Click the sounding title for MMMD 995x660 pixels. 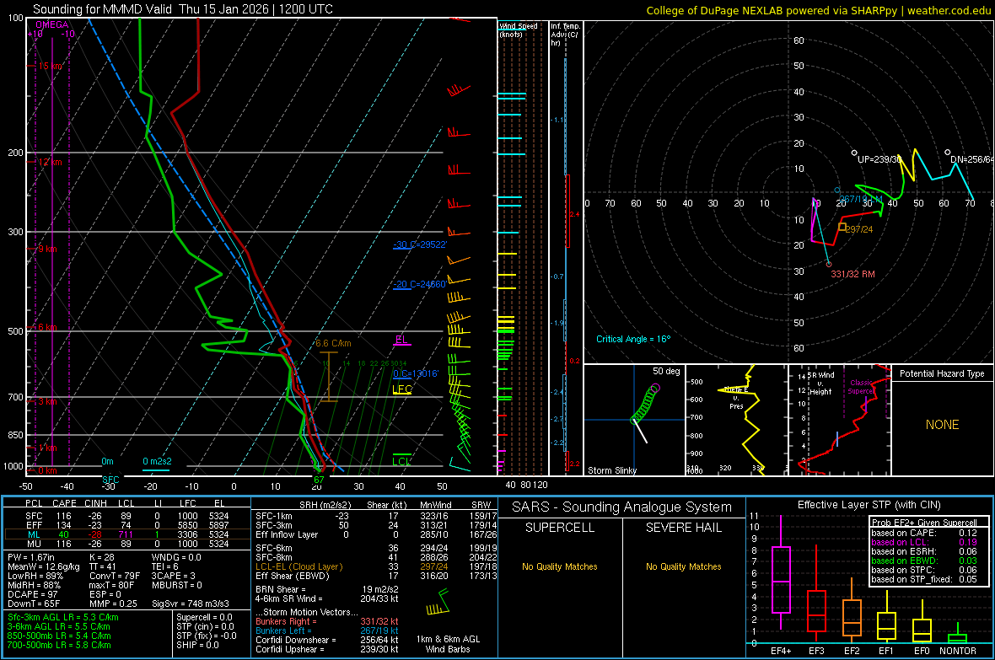183,9
